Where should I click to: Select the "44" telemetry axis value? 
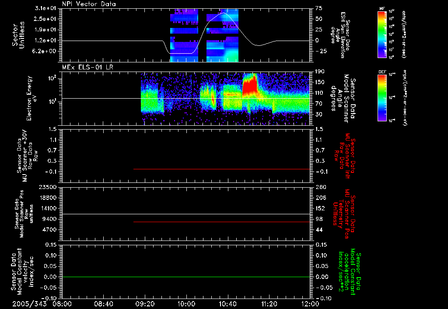[x=319, y=230]
